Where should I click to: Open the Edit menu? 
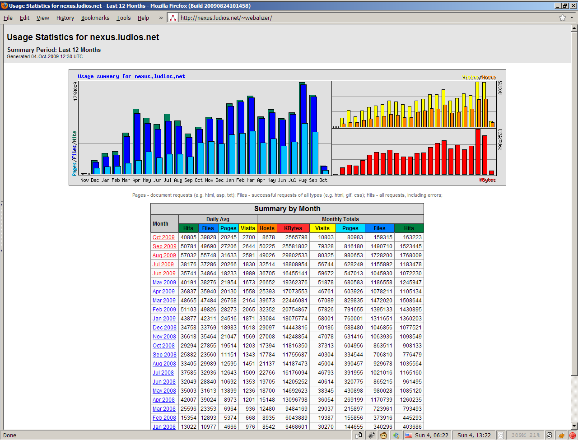click(25, 18)
